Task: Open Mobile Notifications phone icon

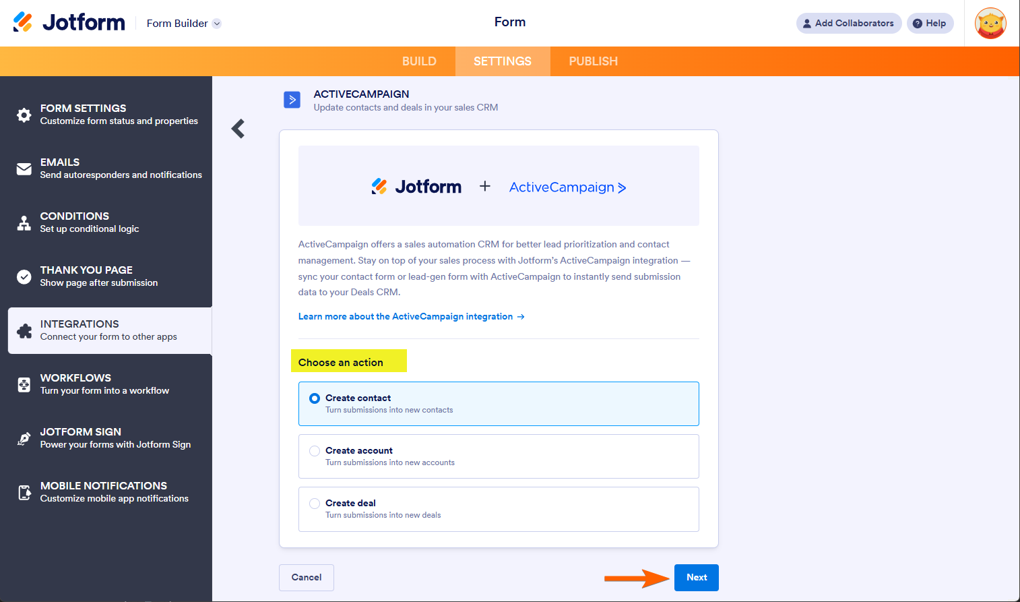Action: pyautogui.click(x=24, y=492)
